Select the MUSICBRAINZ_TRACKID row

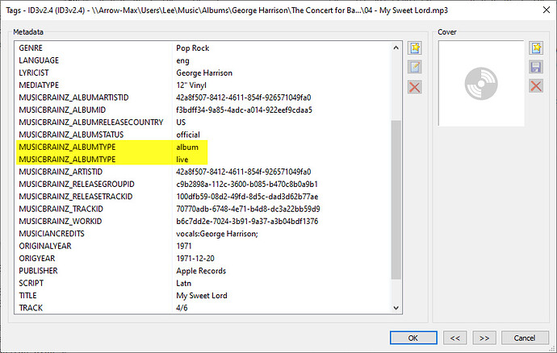203,209
